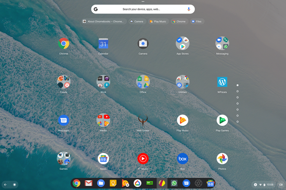Click the Camera suggestion chip
Screen dimensions: 286x190
[x=137, y=22]
